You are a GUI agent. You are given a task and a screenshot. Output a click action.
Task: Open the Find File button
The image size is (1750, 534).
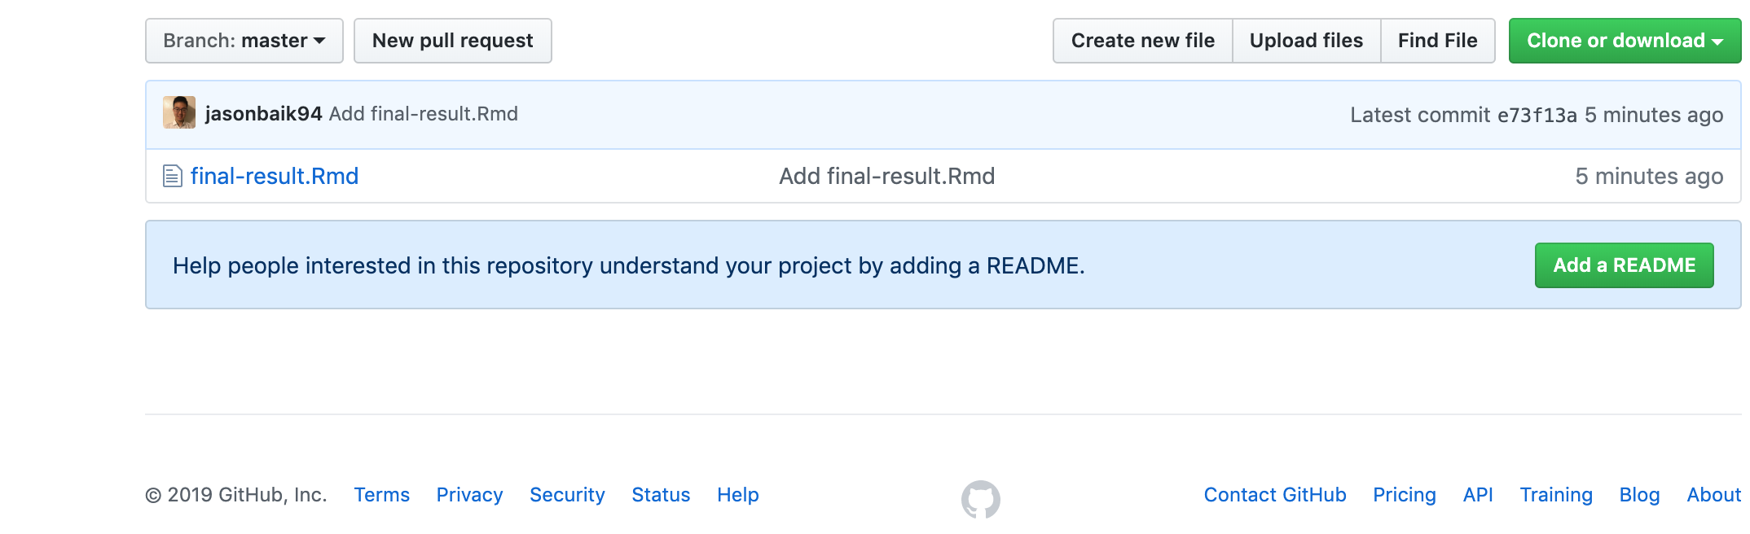1438,41
